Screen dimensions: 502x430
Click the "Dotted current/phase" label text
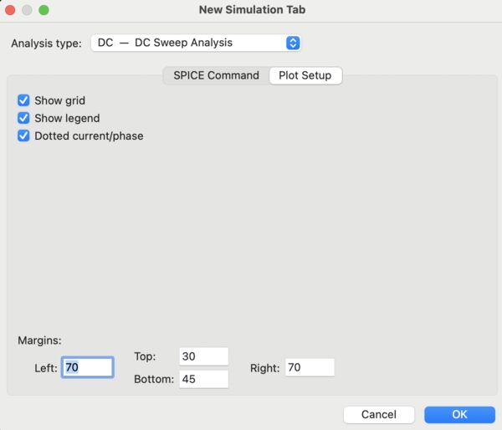89,136
